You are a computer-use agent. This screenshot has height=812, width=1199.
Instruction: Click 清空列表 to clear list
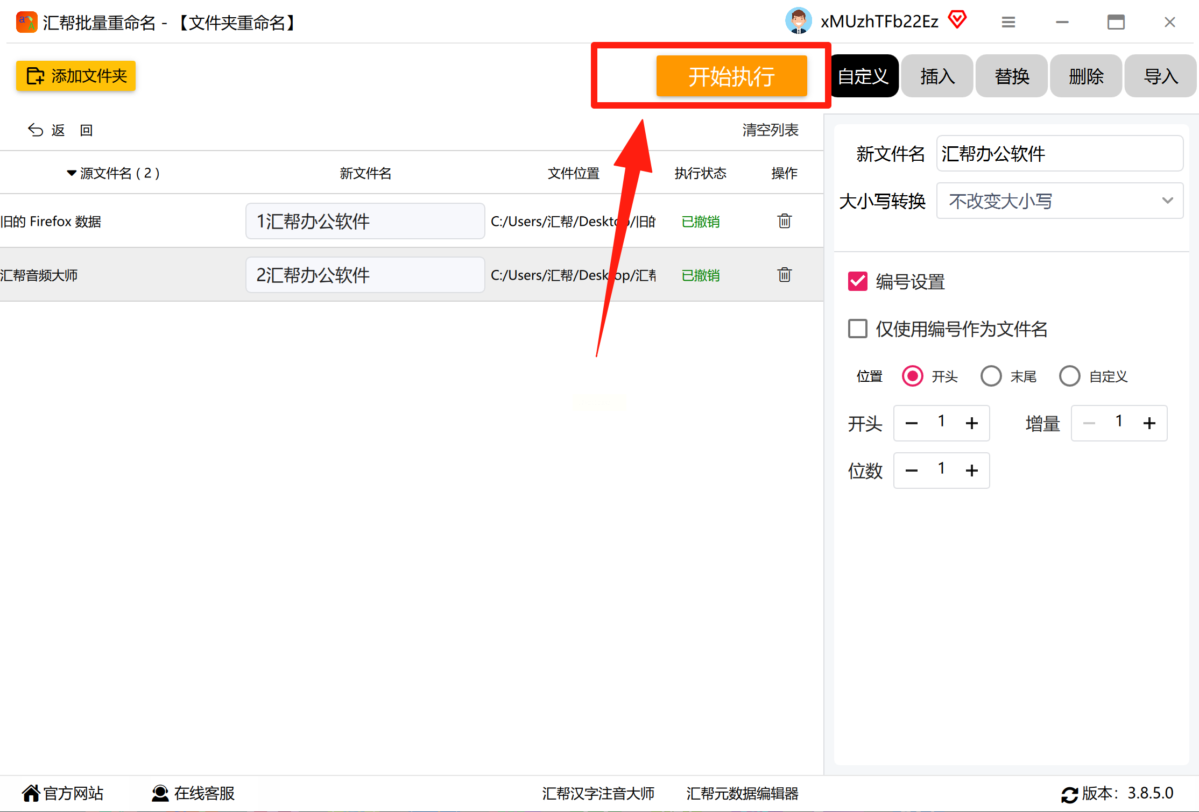point(770,130)
